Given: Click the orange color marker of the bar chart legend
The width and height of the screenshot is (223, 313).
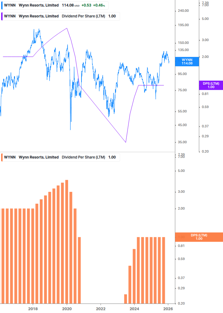Looking at the screenshot, I should click(2, 157).
